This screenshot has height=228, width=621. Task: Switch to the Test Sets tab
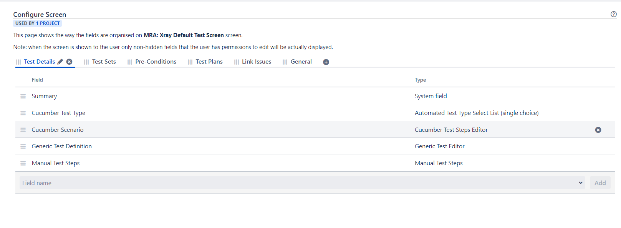[104, 62]
